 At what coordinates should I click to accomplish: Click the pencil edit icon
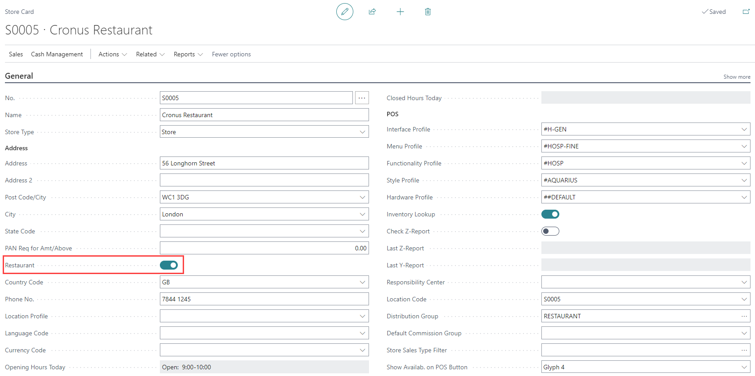pos(344,12)
